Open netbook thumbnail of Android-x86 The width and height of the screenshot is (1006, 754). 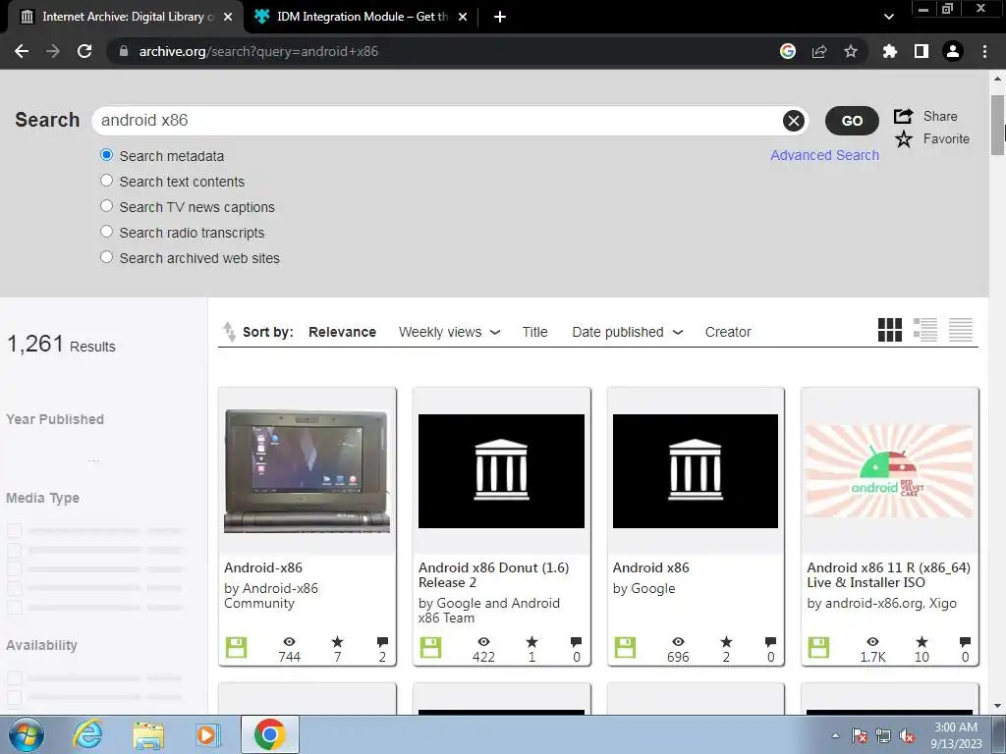(x=307, y=471)
